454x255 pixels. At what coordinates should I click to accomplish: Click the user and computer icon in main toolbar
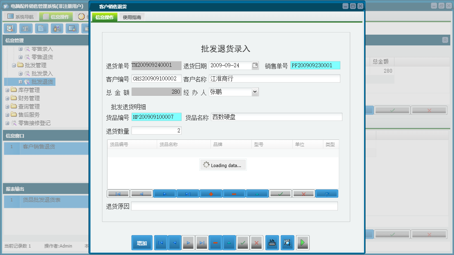click(57, 28)
